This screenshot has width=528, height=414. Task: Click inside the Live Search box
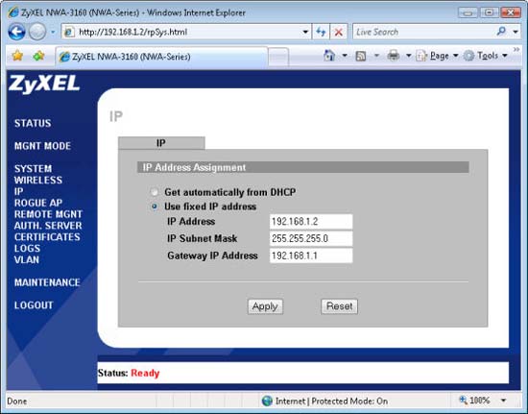[x=422, y=32]
